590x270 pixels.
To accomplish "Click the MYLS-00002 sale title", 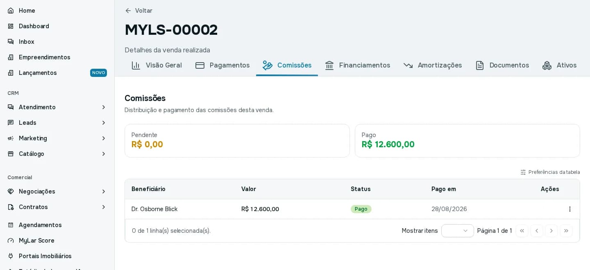I will [x=171, y=29].
